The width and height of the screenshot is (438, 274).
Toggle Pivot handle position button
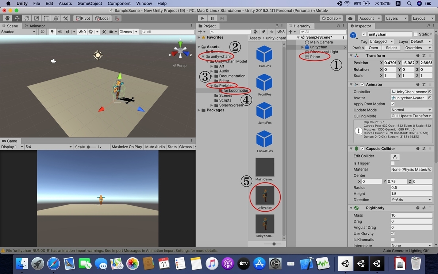point(82,18)
